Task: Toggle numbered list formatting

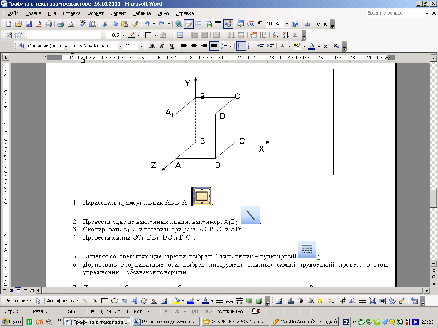Action: (241, 46)
